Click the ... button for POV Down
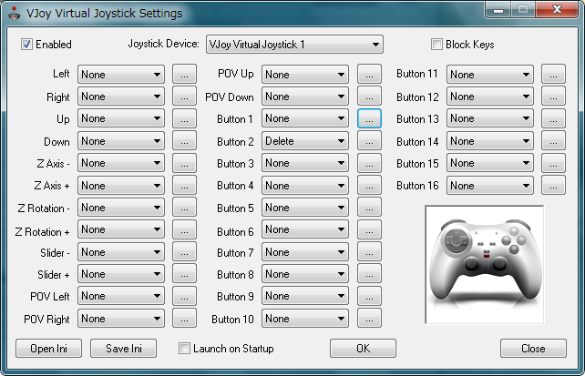Screen dimensions: 585x376 [x=369, y=97]
